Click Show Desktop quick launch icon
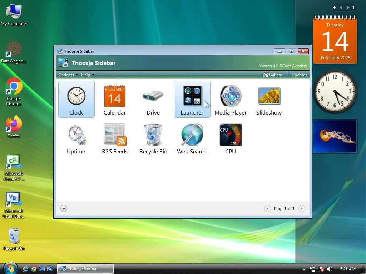The height and width of the screenshot is (274, 366). click(42, 269)
